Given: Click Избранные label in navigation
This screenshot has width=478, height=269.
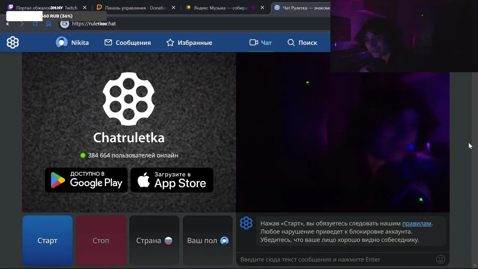Looking at the screenshot, I should 195,43.
